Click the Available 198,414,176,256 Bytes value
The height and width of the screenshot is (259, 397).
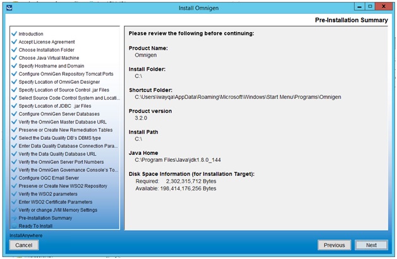click(188, 188)
